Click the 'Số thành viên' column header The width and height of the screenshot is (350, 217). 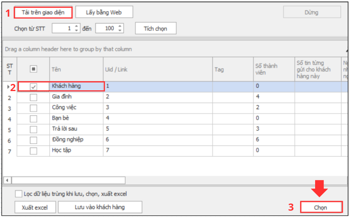273,69
